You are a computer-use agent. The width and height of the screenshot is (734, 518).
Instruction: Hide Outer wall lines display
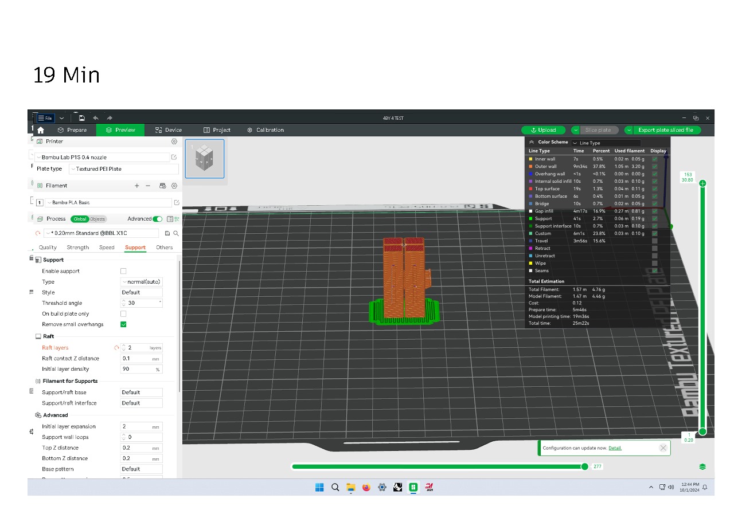[x=654, y=167]
